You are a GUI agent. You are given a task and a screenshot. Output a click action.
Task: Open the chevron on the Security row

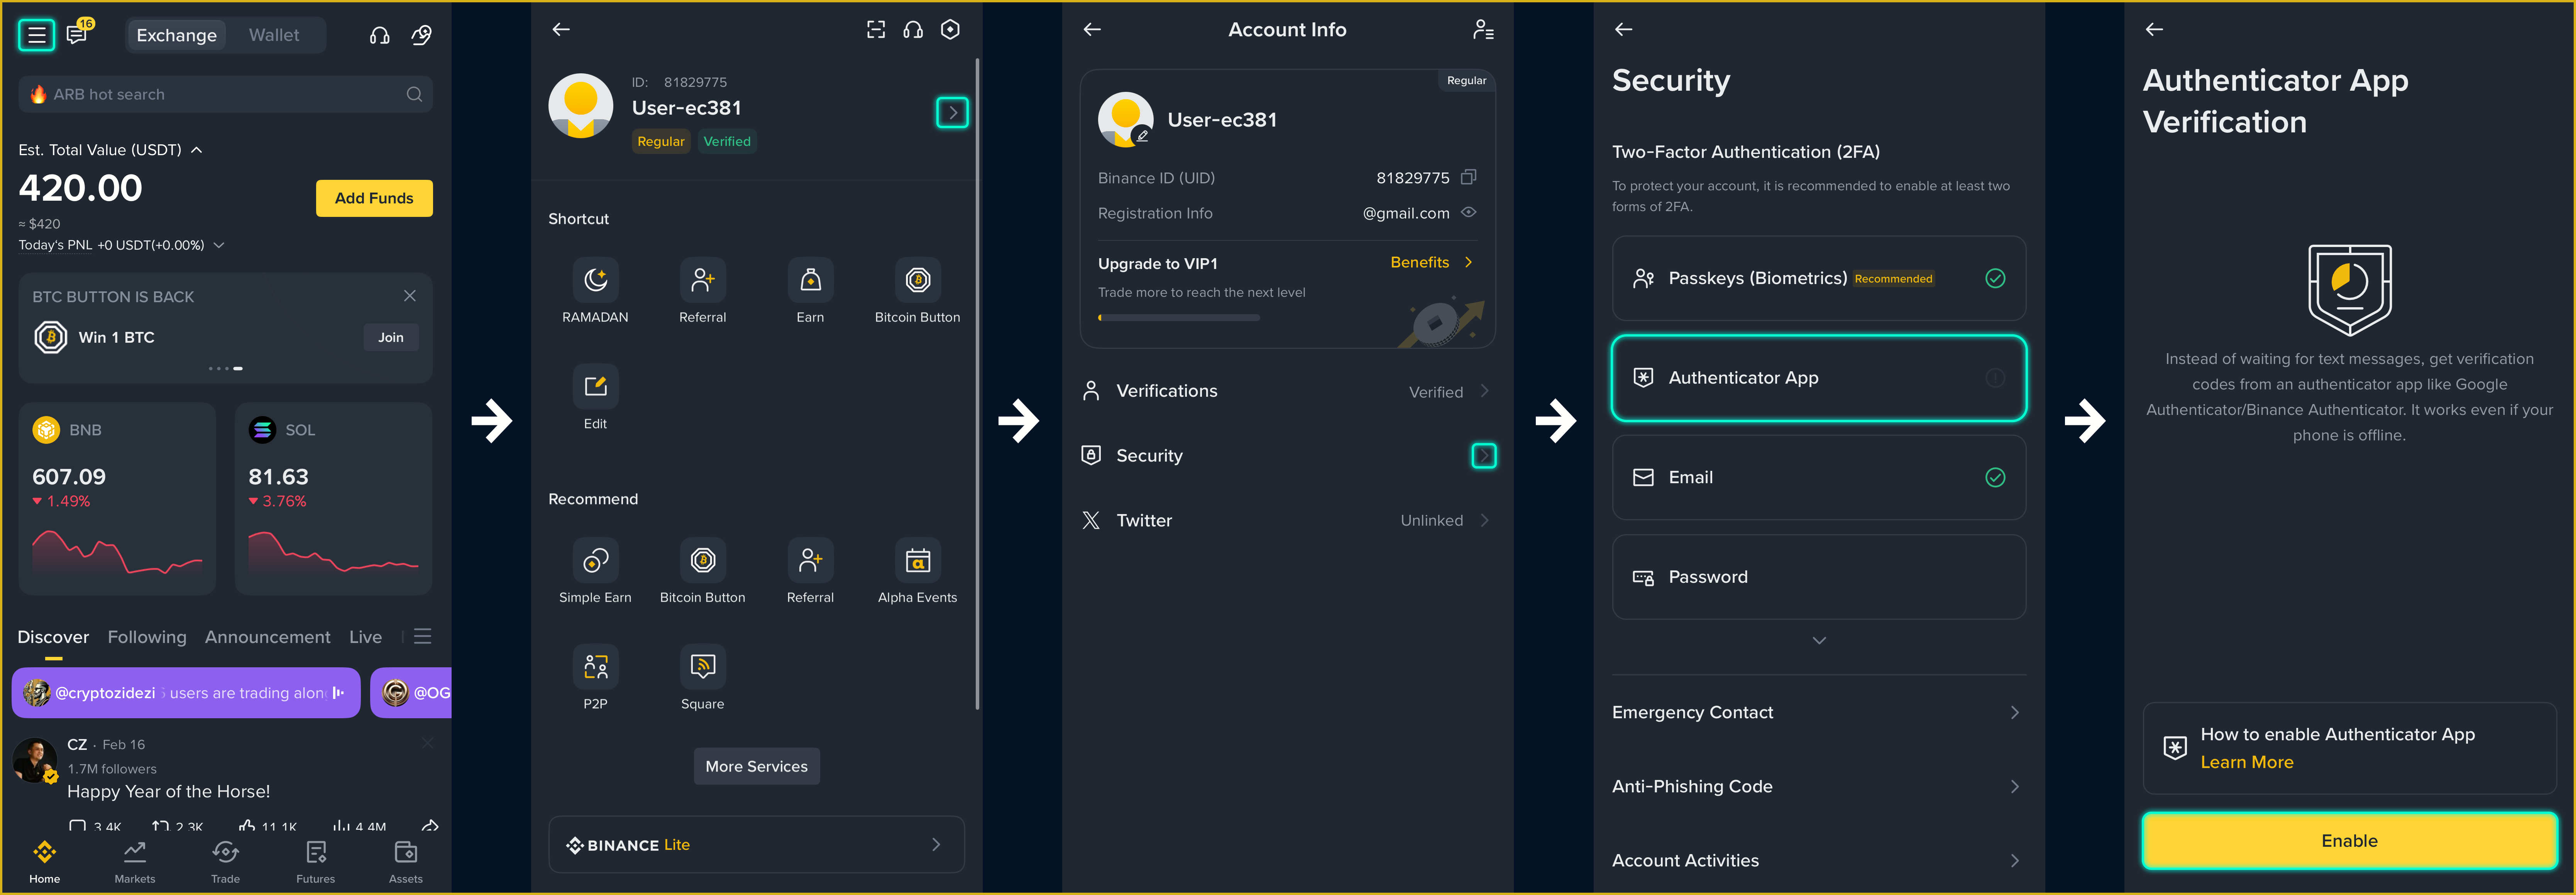tap(1484, 456)
